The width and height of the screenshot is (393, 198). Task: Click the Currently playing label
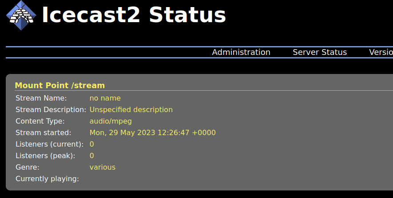coord(47,179)
